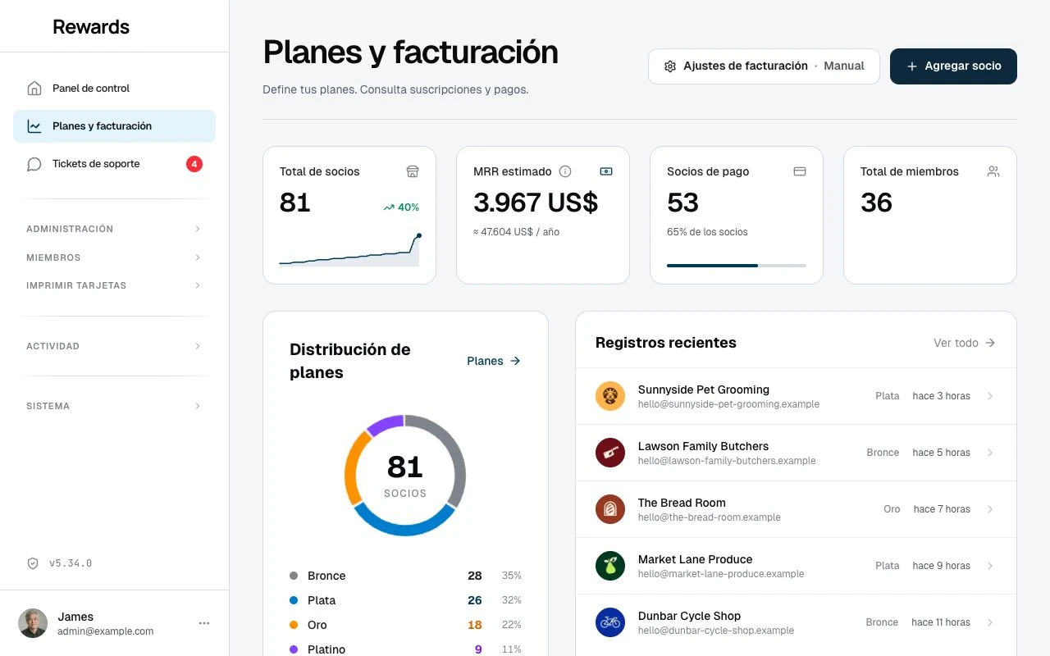The image size is (1050, 656).
Task: Click the green 40% growth indicator
Action: 401,207
